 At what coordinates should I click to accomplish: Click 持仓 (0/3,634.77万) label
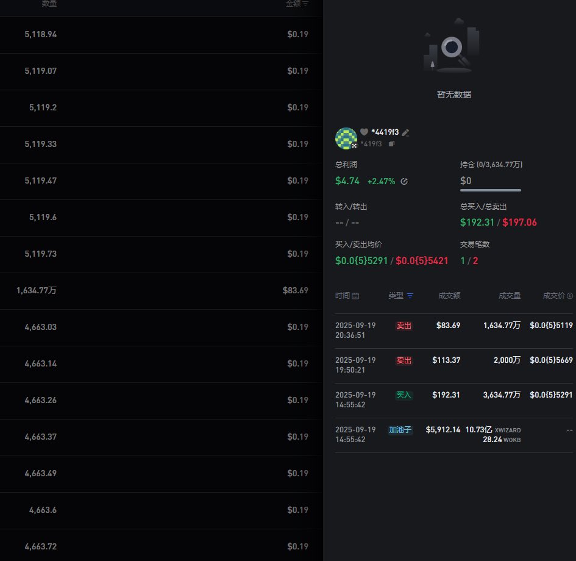pyautogui.click(x=491, y=165)
